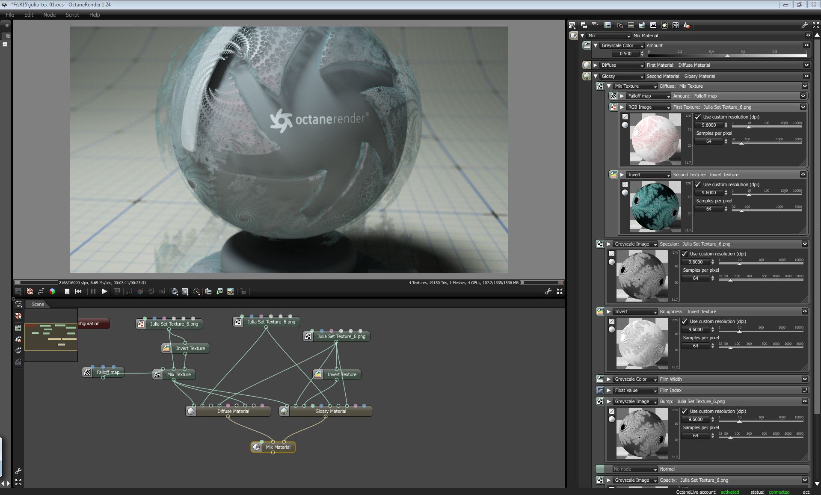The image size is (821, 495).
Task: Click the histogram imager icon in inspector toolbar
Action: (x=653, y=25)
